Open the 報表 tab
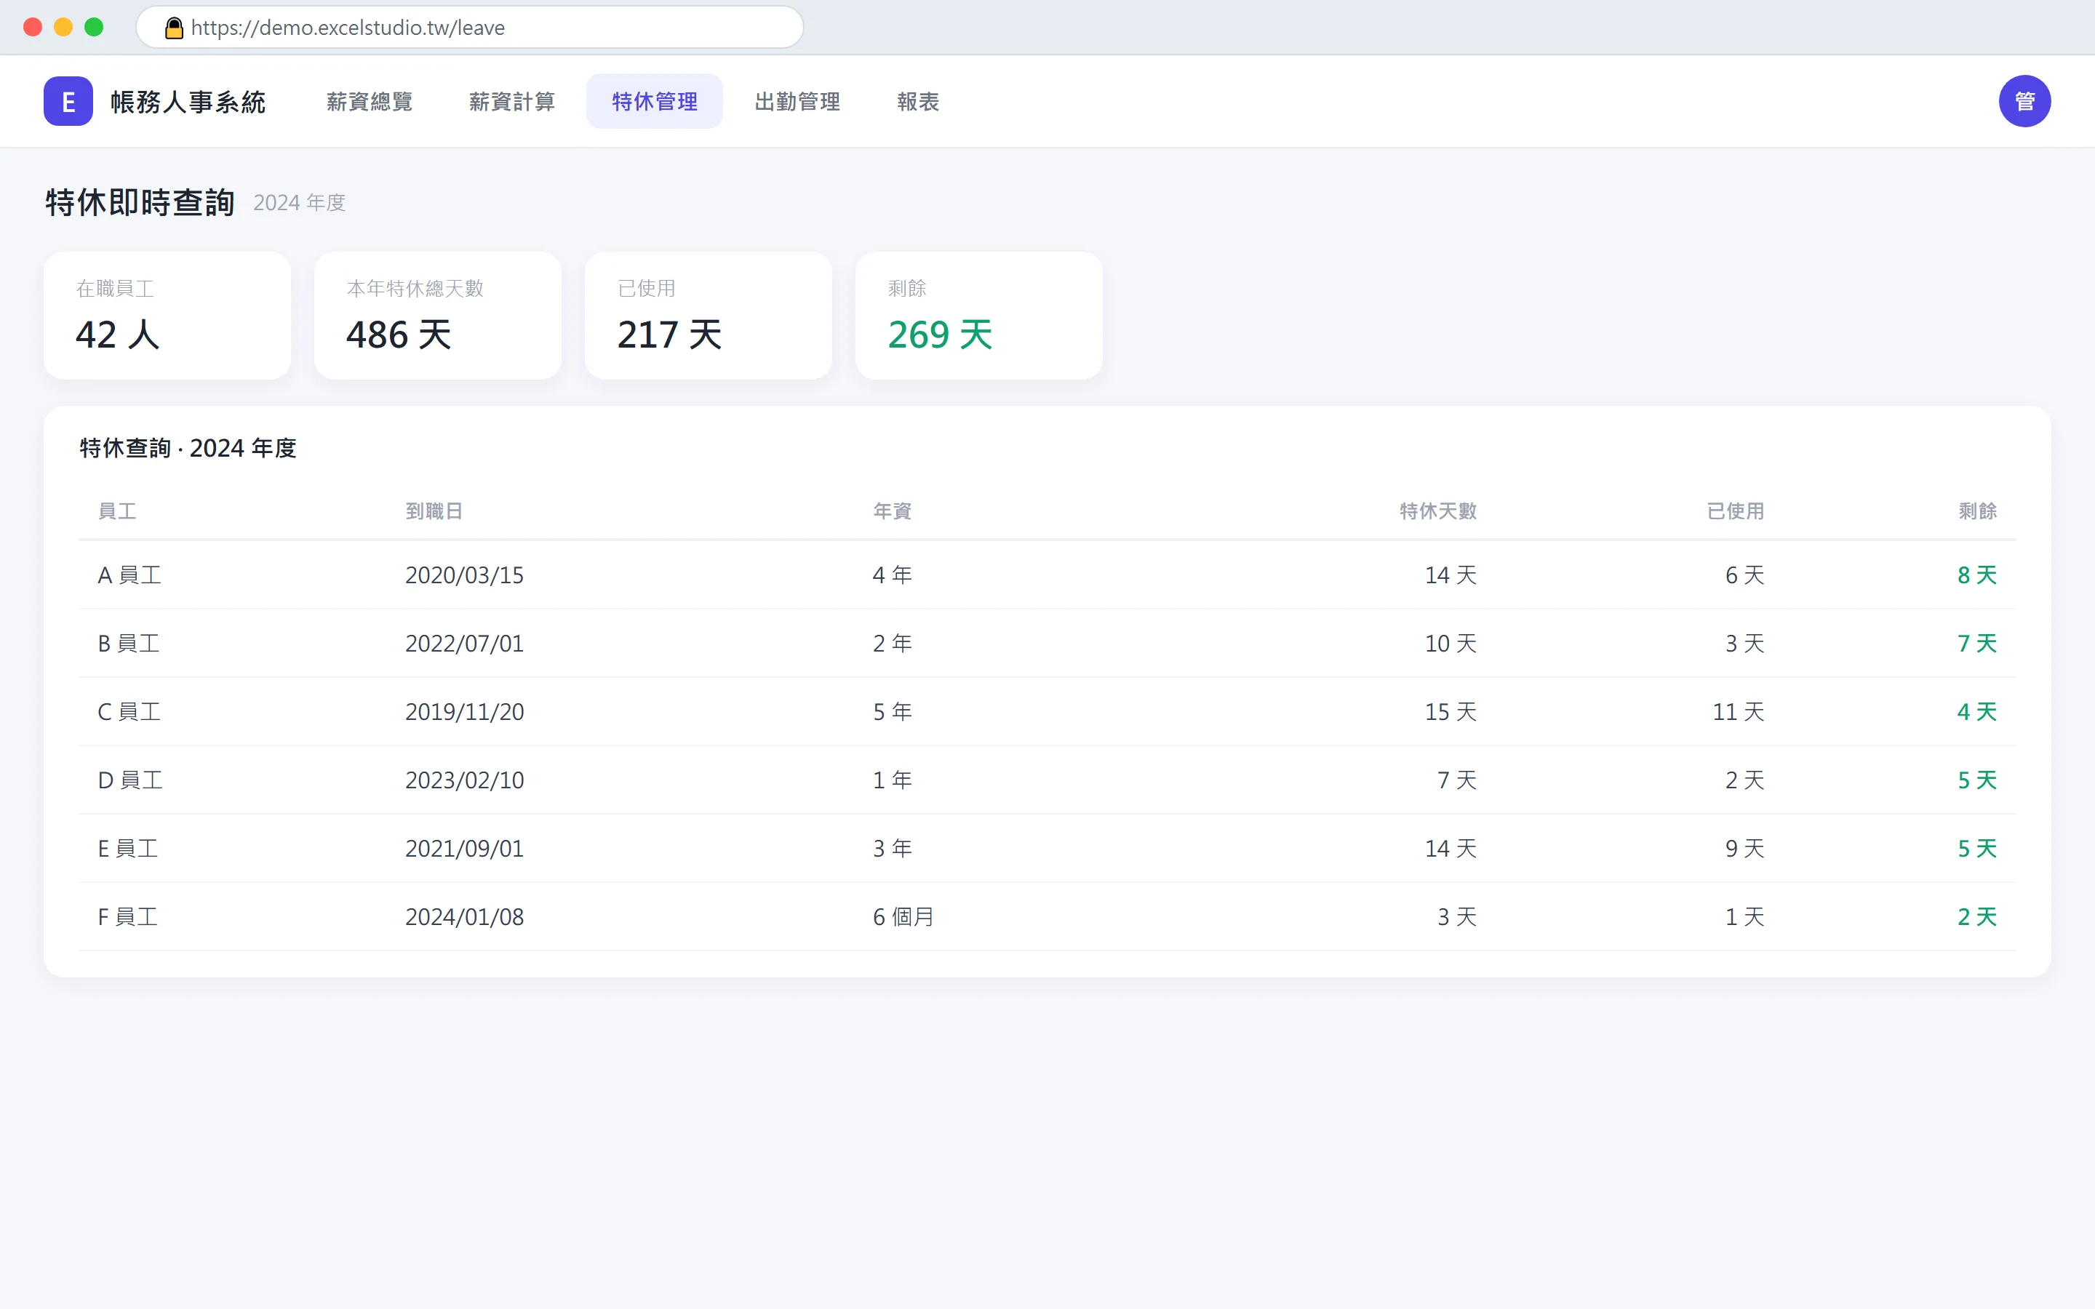 (x=919, y=101)
